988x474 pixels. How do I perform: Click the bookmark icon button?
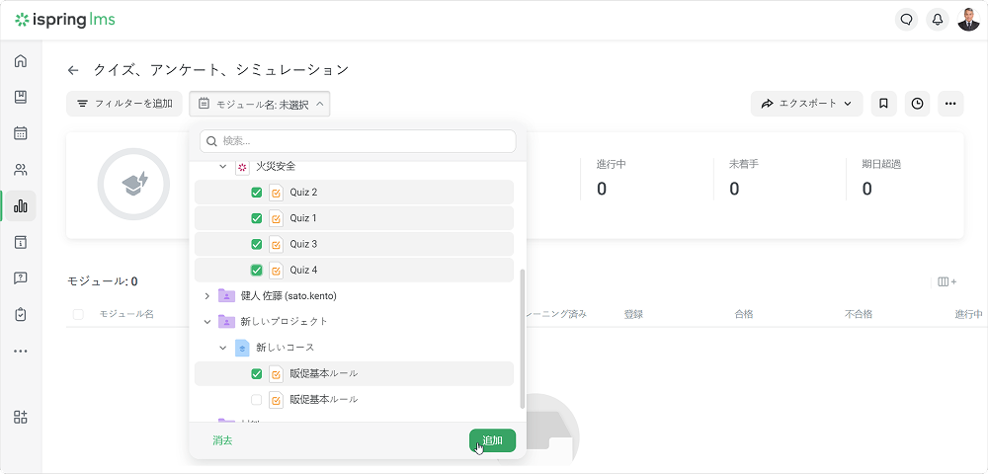(884, 103)
